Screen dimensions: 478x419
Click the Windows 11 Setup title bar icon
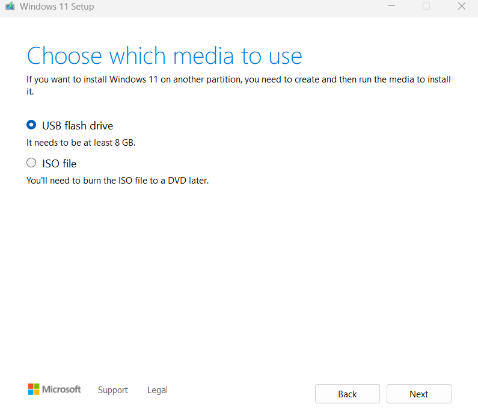[9, 7]
